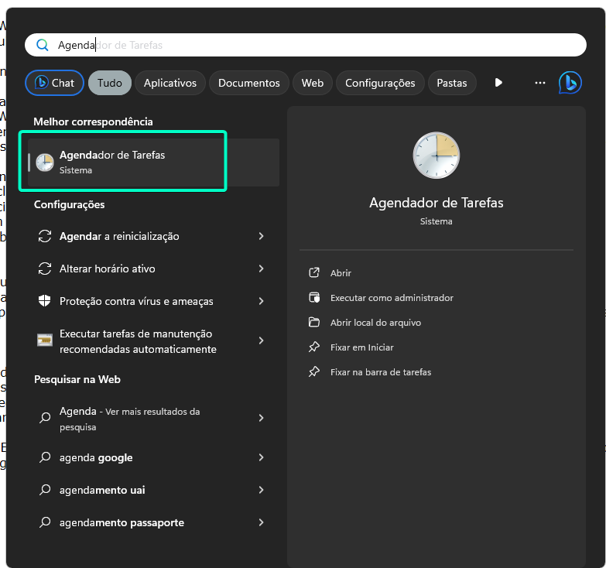Select the Documentos filter tab
Image resolution: width=606 pixels, height=568 pixels.
point(248,83)
